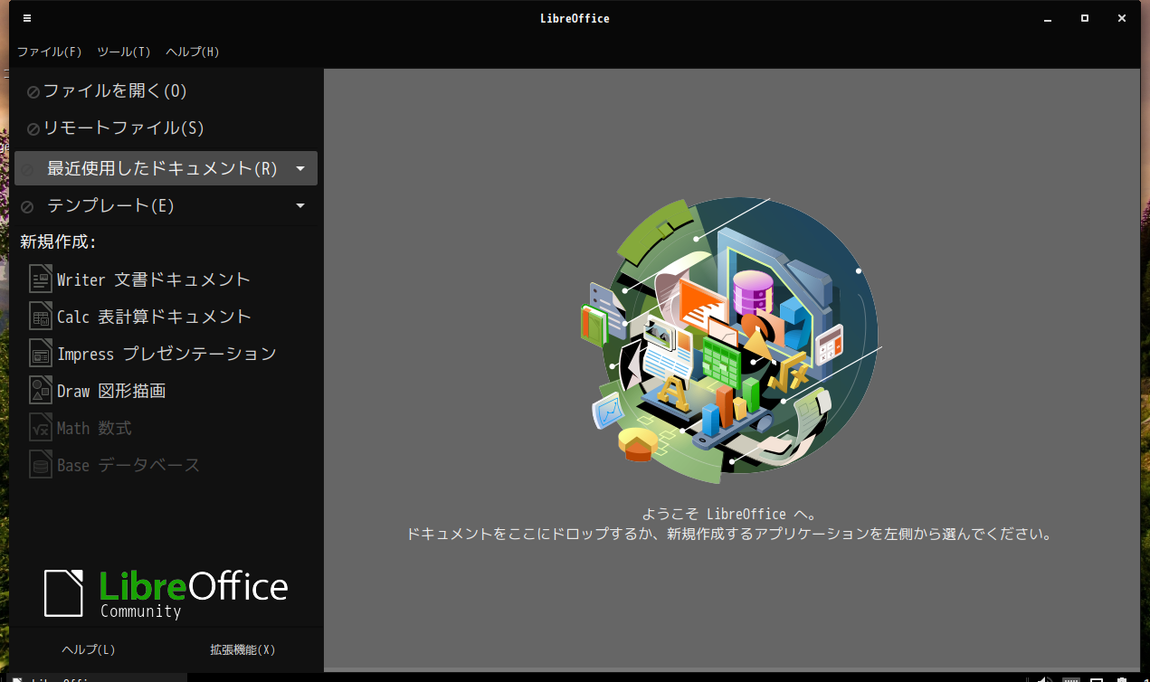Open the ヘルプ(H) menu in menu bar
Image resolution: width=1150 pixels, height=682 pixels.
click(193, 52)
